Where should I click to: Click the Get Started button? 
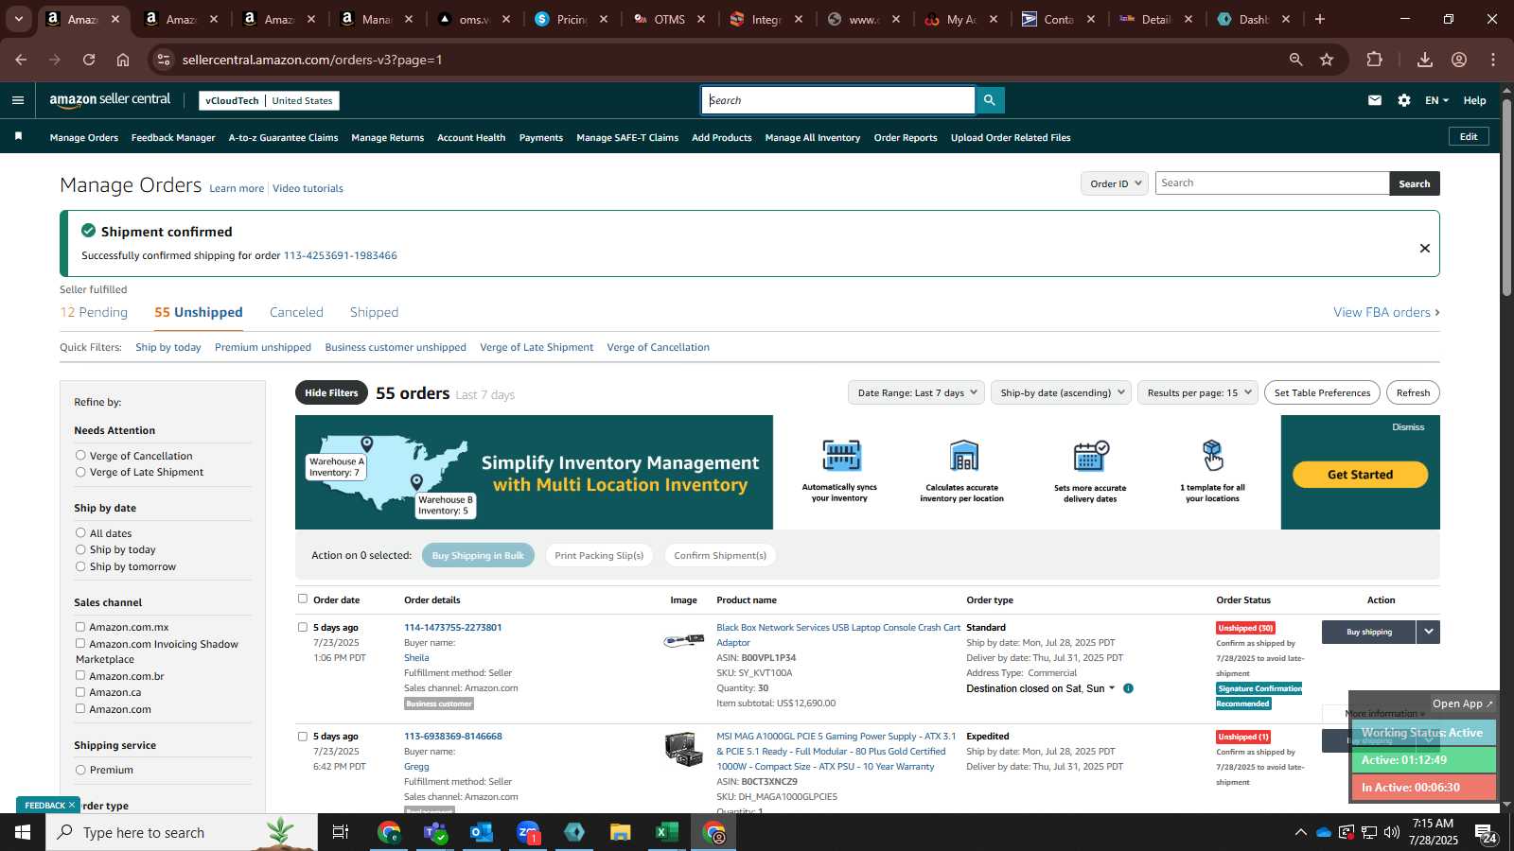click(x=1360, y=475)
